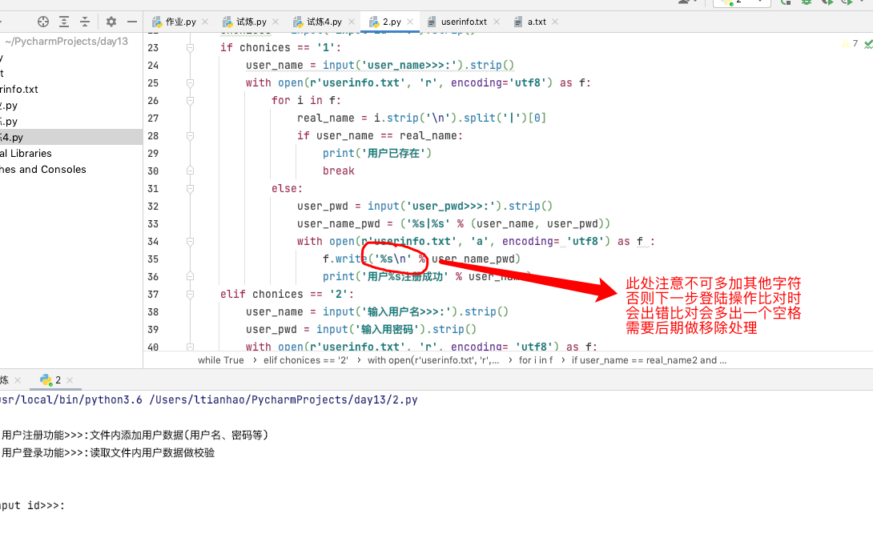
Task: Click the console 'put id>>>:' input prompt
Action: 32,505
